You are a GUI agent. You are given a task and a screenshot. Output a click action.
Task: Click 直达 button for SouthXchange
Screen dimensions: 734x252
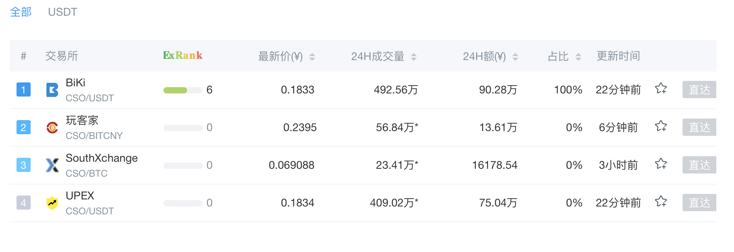click(699, 165)
